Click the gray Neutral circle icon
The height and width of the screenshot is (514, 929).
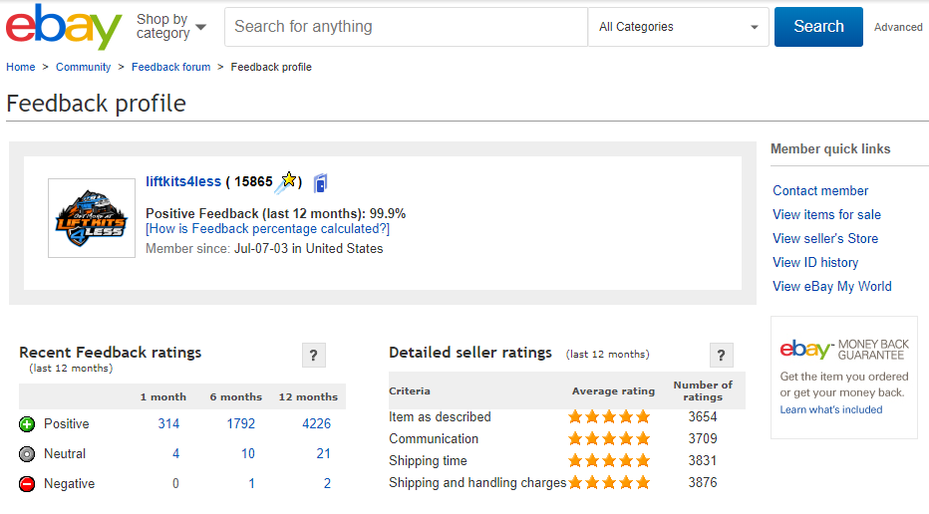27,454
